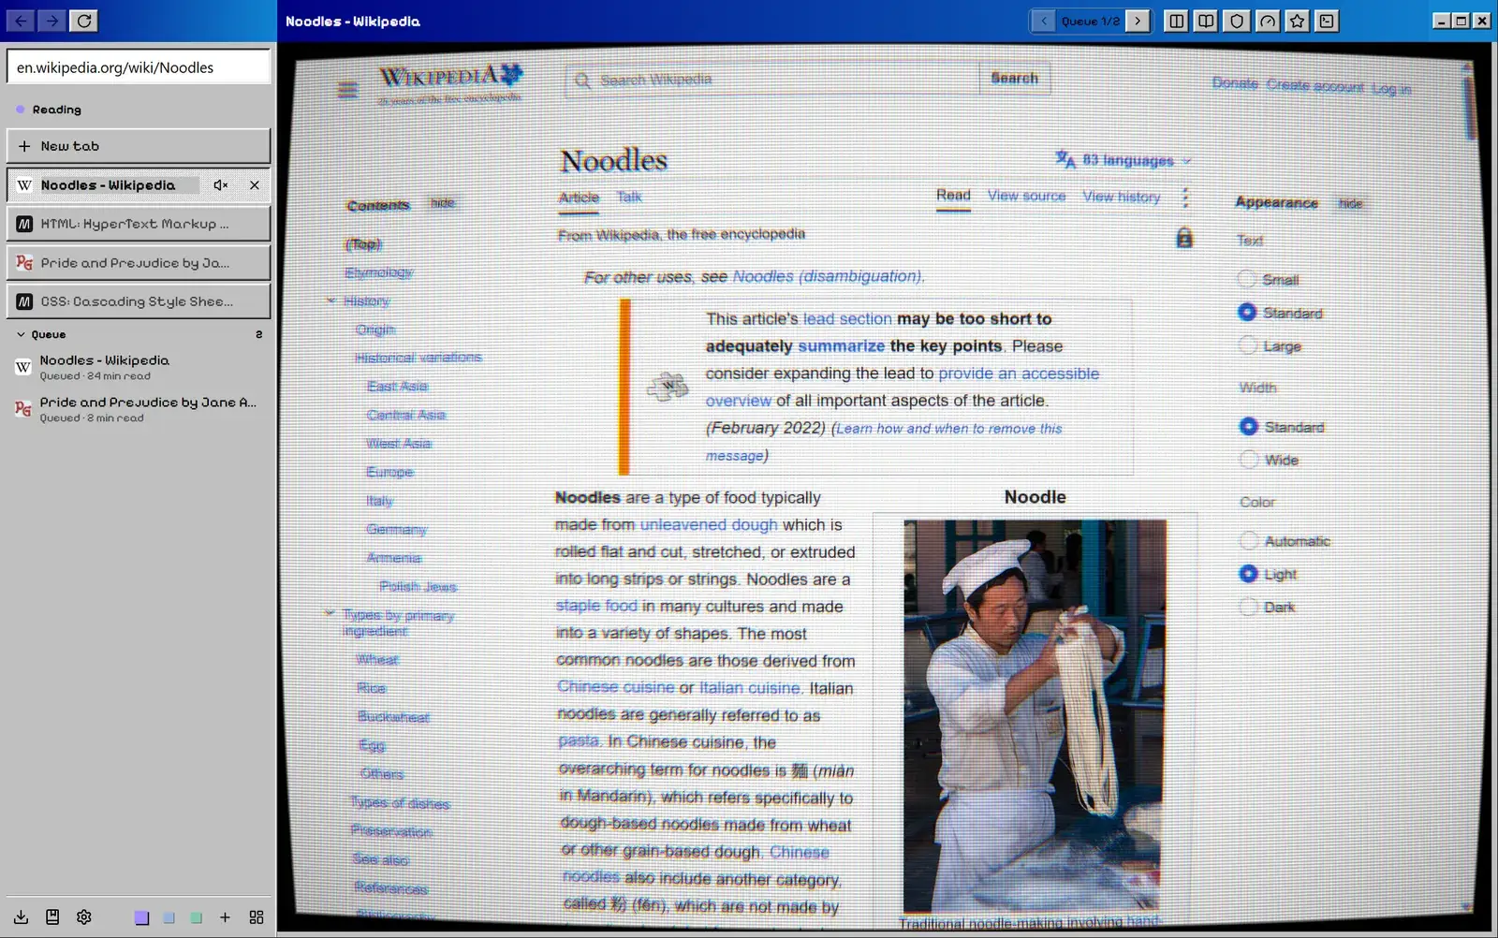Go forward with the browser forward arrow

tap(52, 21)
